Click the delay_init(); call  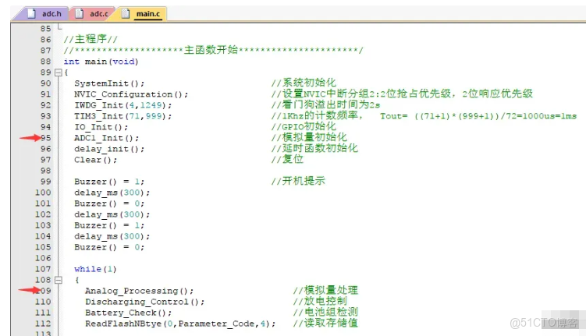click(x=109, y=149)
